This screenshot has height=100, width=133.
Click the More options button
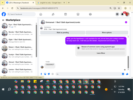click(x=107, y=33)
